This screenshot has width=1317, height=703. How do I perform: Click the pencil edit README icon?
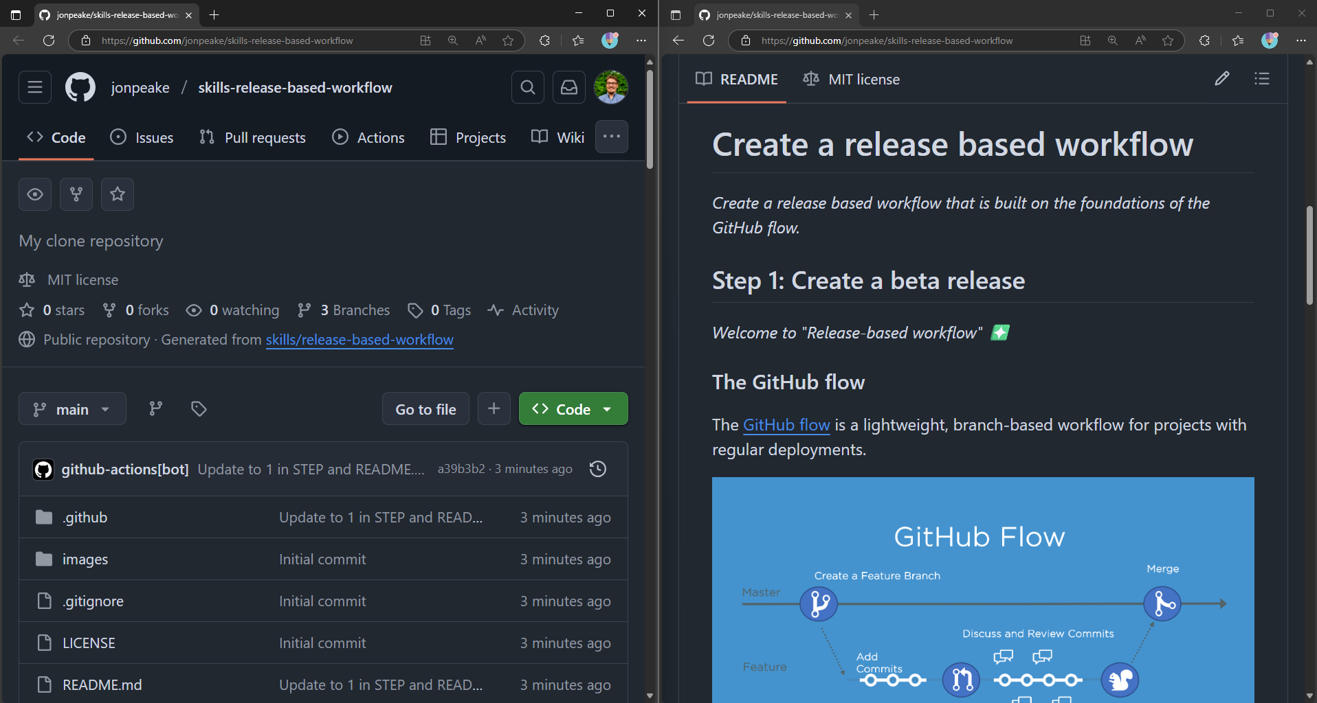point(1222,78)
